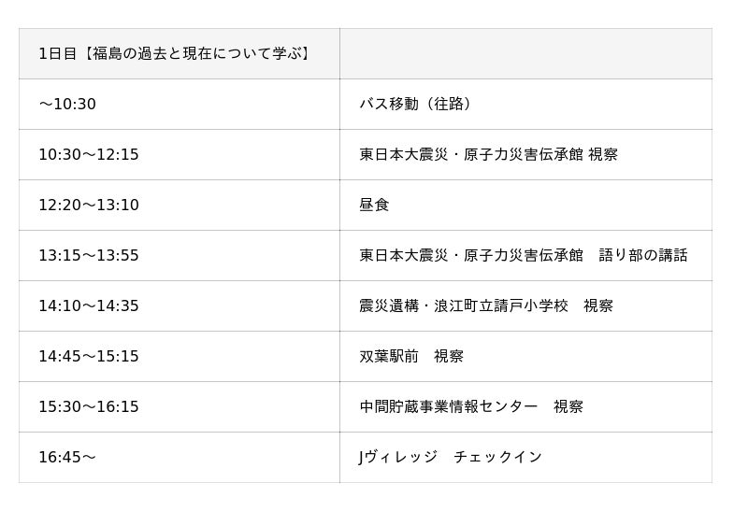Click the word チェックイン in the last row
The width and height of the screenshot is (748, 511).
click(x=498, y=457)
